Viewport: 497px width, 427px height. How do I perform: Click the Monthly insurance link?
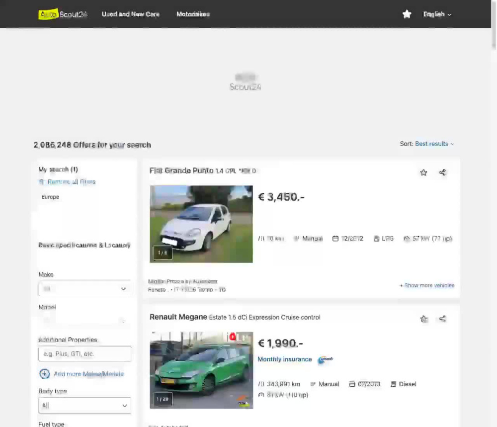(285, 359)
